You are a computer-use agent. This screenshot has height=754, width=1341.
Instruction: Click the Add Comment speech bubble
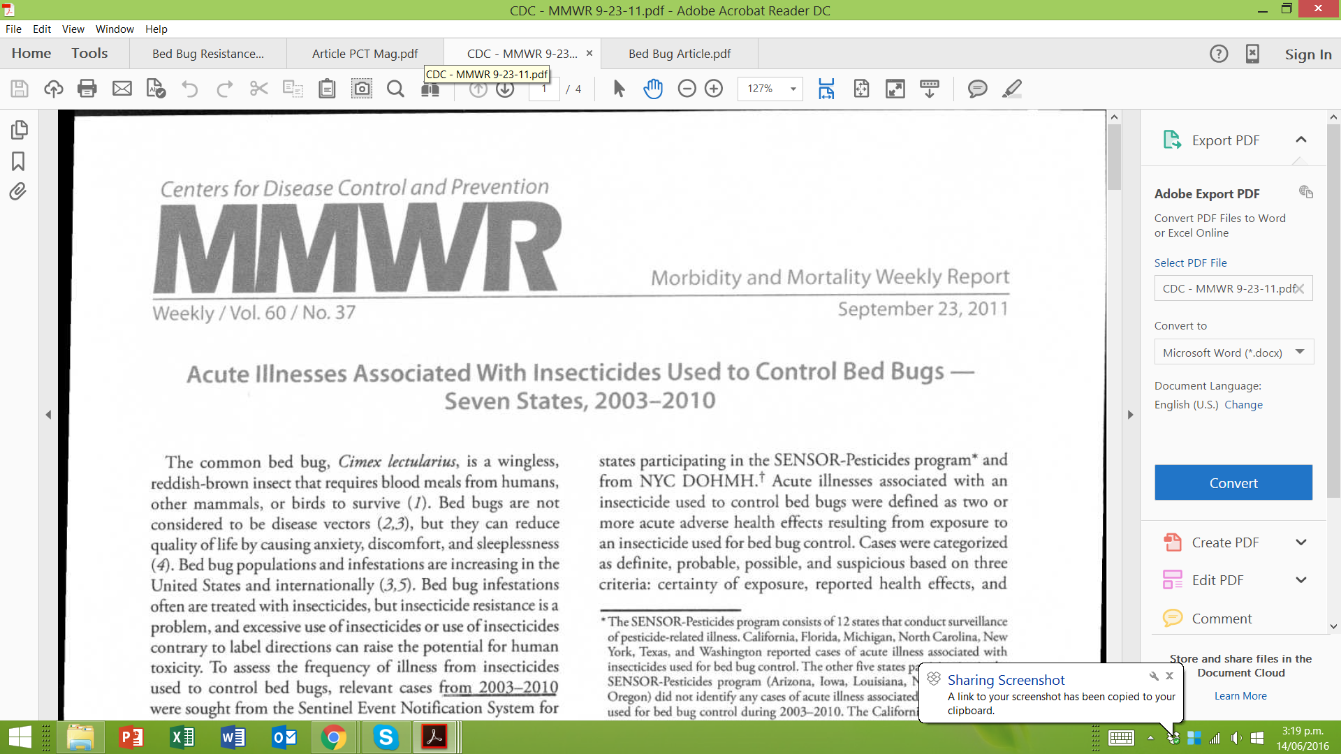(x=977, y=89)
